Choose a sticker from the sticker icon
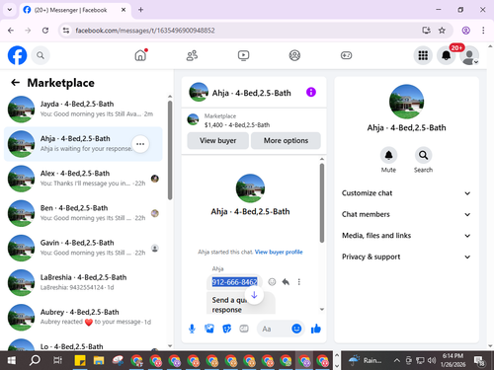494x370 pixels. click(227, 329)
